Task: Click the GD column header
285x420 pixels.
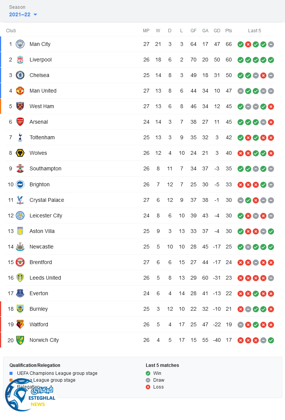Action: coord(217,31)
